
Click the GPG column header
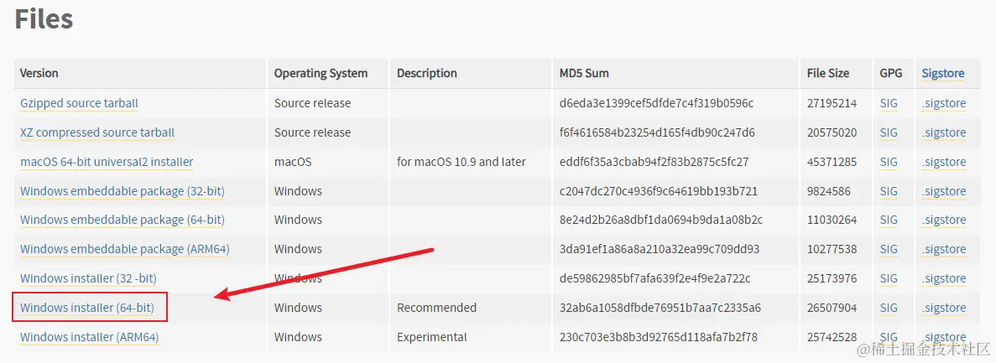pyautogui.click(x=890, y=73)
